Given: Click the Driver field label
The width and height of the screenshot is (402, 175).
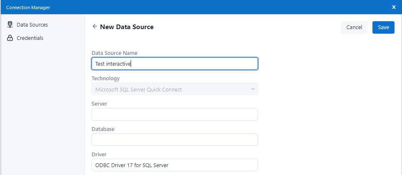Looking at the screenshot, I should [x=99, y=154].
